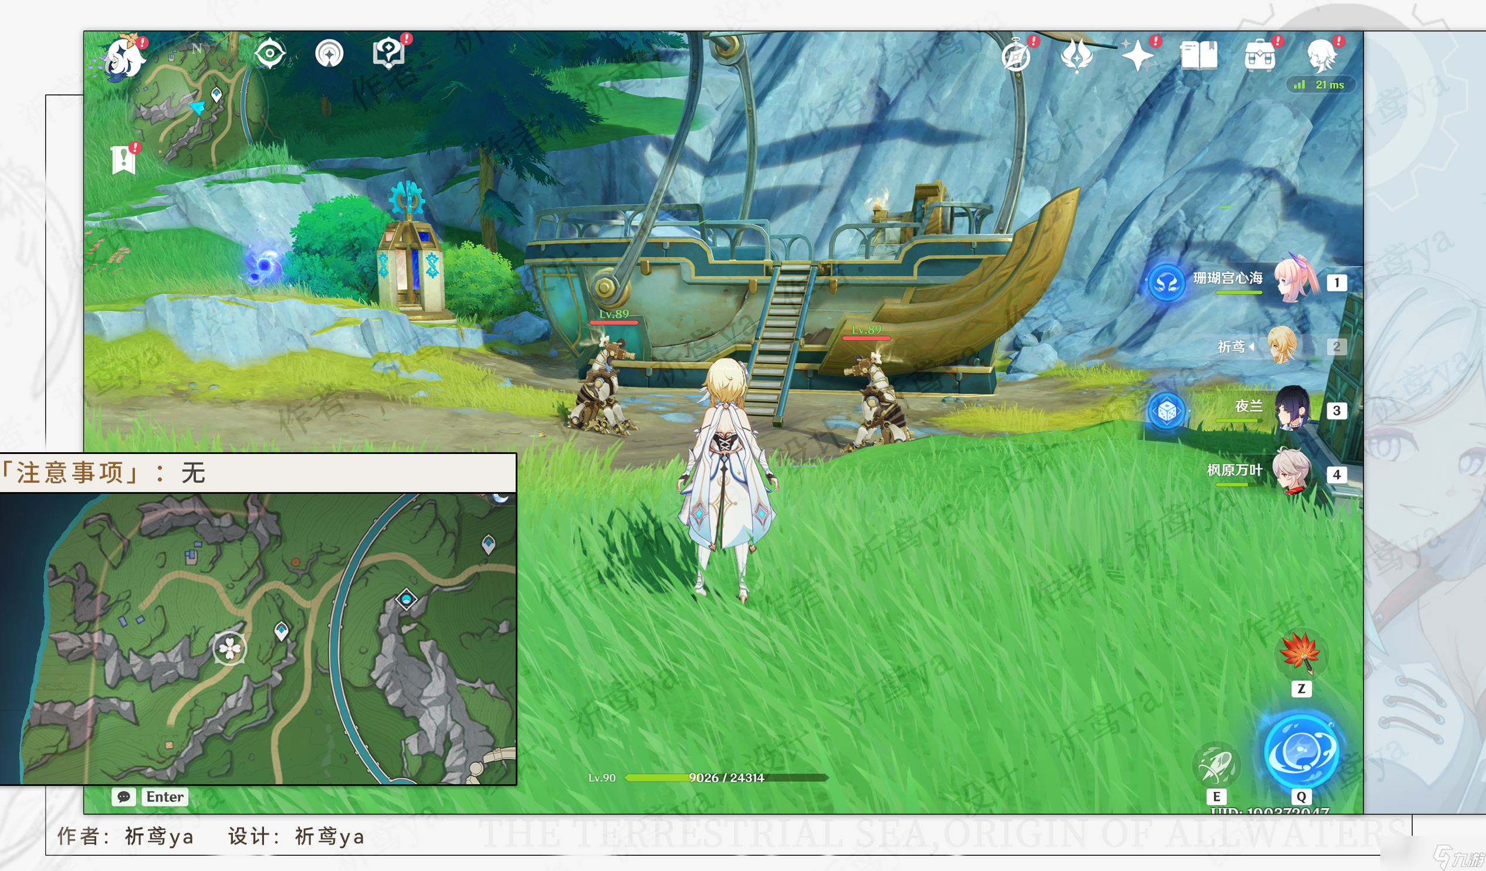Image resolution: width=1486 pixels, height=871 pixels.
Task: Click the domain diamond marker on inset map
Action: tap(406, 600)
